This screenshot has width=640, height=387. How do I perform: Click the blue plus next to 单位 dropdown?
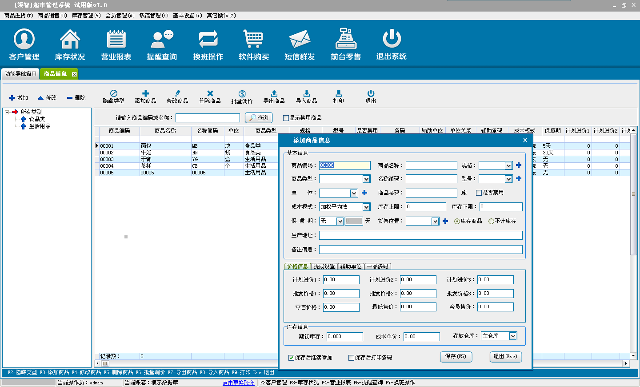pos(364,193)
